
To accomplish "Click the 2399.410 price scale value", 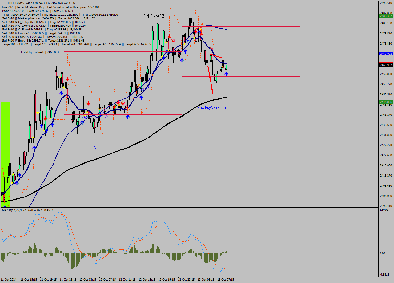I will point(386,206).
